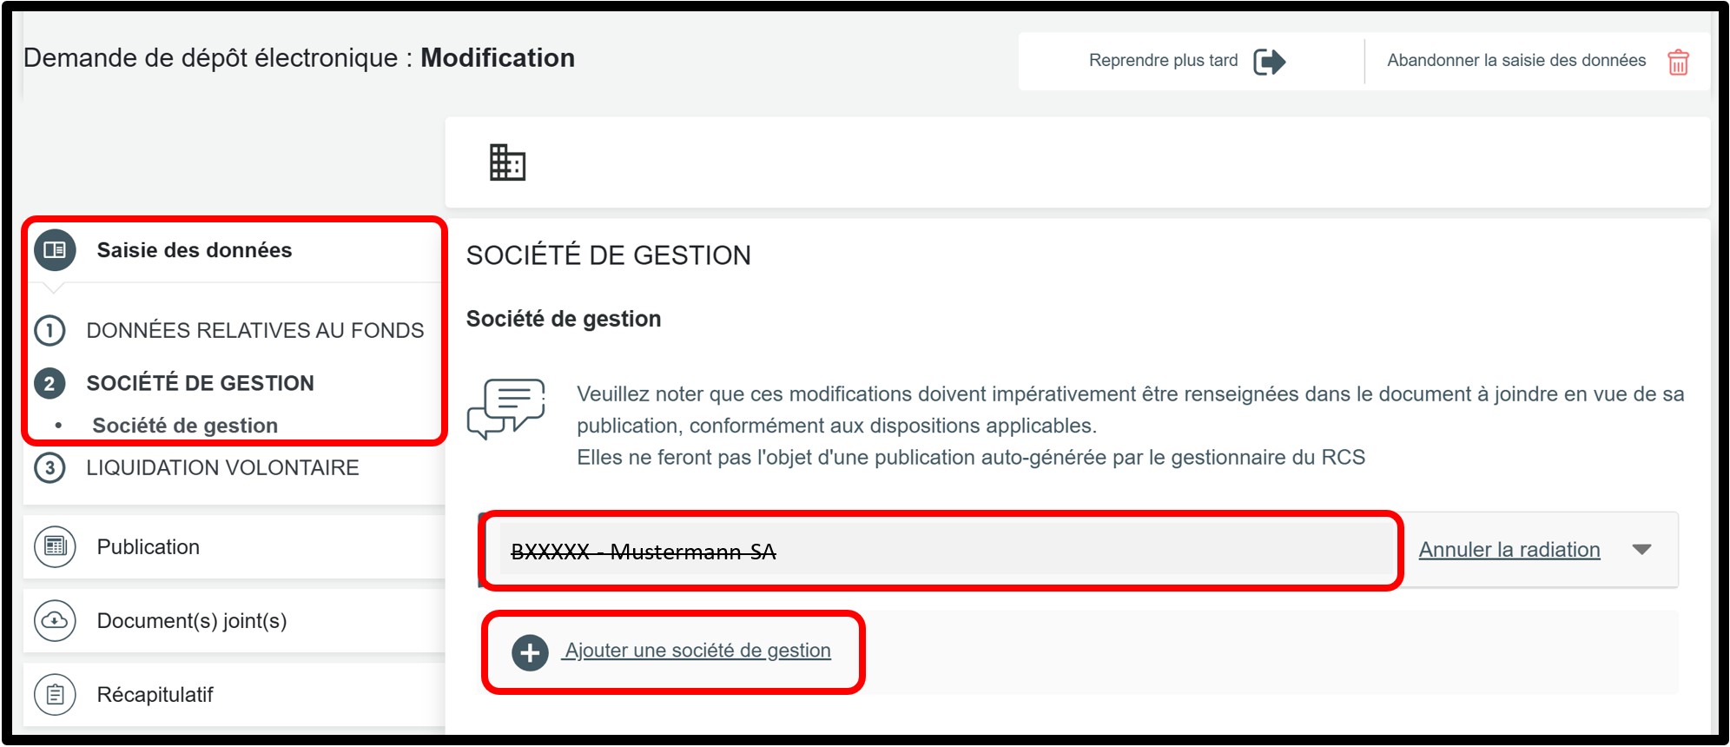Click the Annuler la radiation link
The height and width of the screenshot is (747, 1730).
[x=1509, y=550]
